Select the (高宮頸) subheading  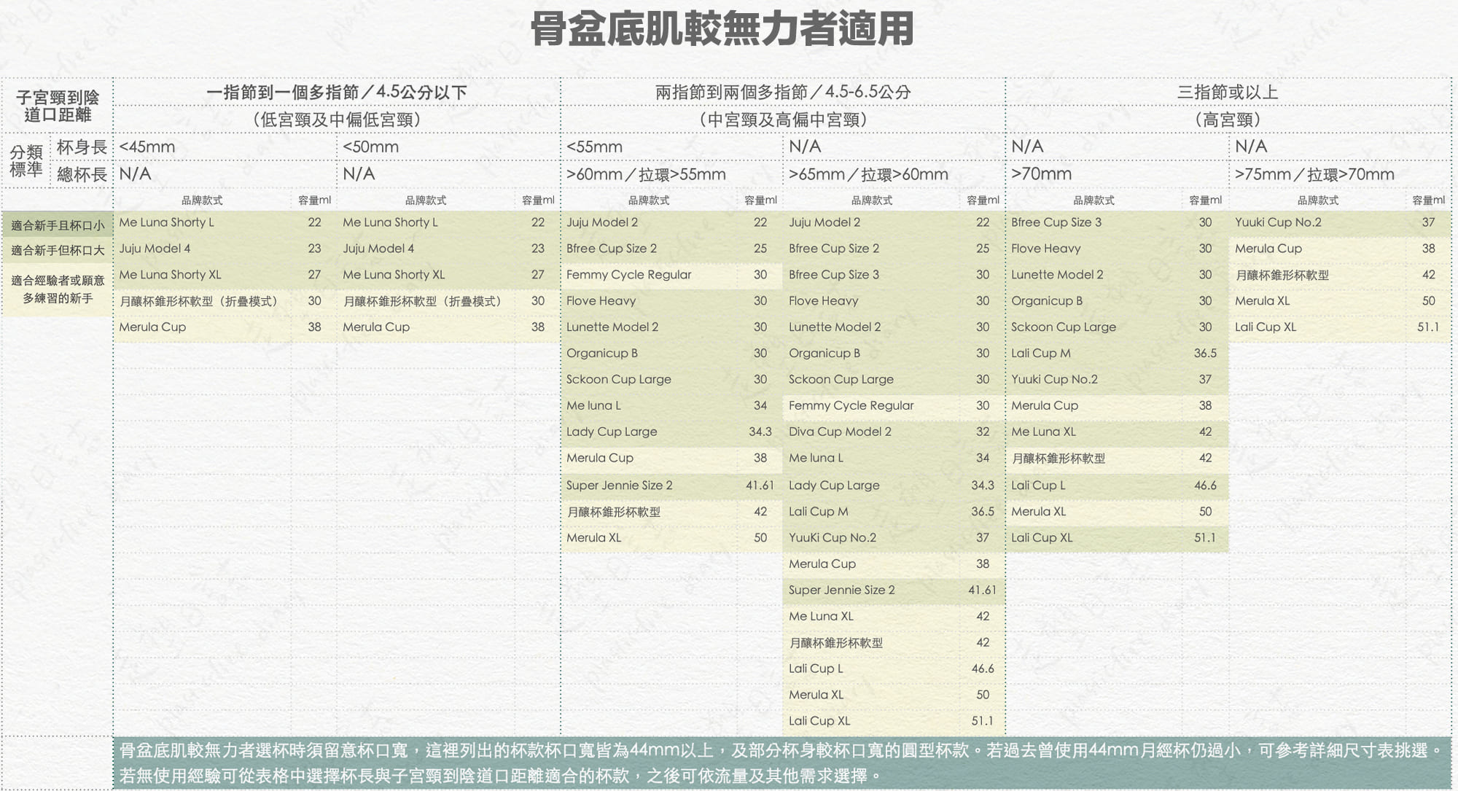pos(1228,120)
